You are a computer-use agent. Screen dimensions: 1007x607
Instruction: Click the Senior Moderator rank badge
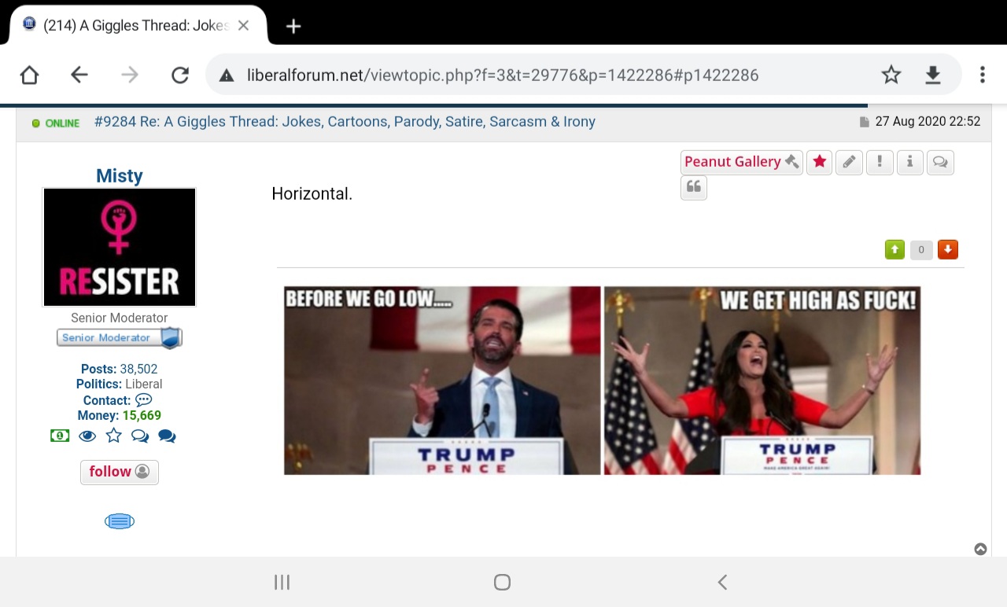[x=120, y=338]
